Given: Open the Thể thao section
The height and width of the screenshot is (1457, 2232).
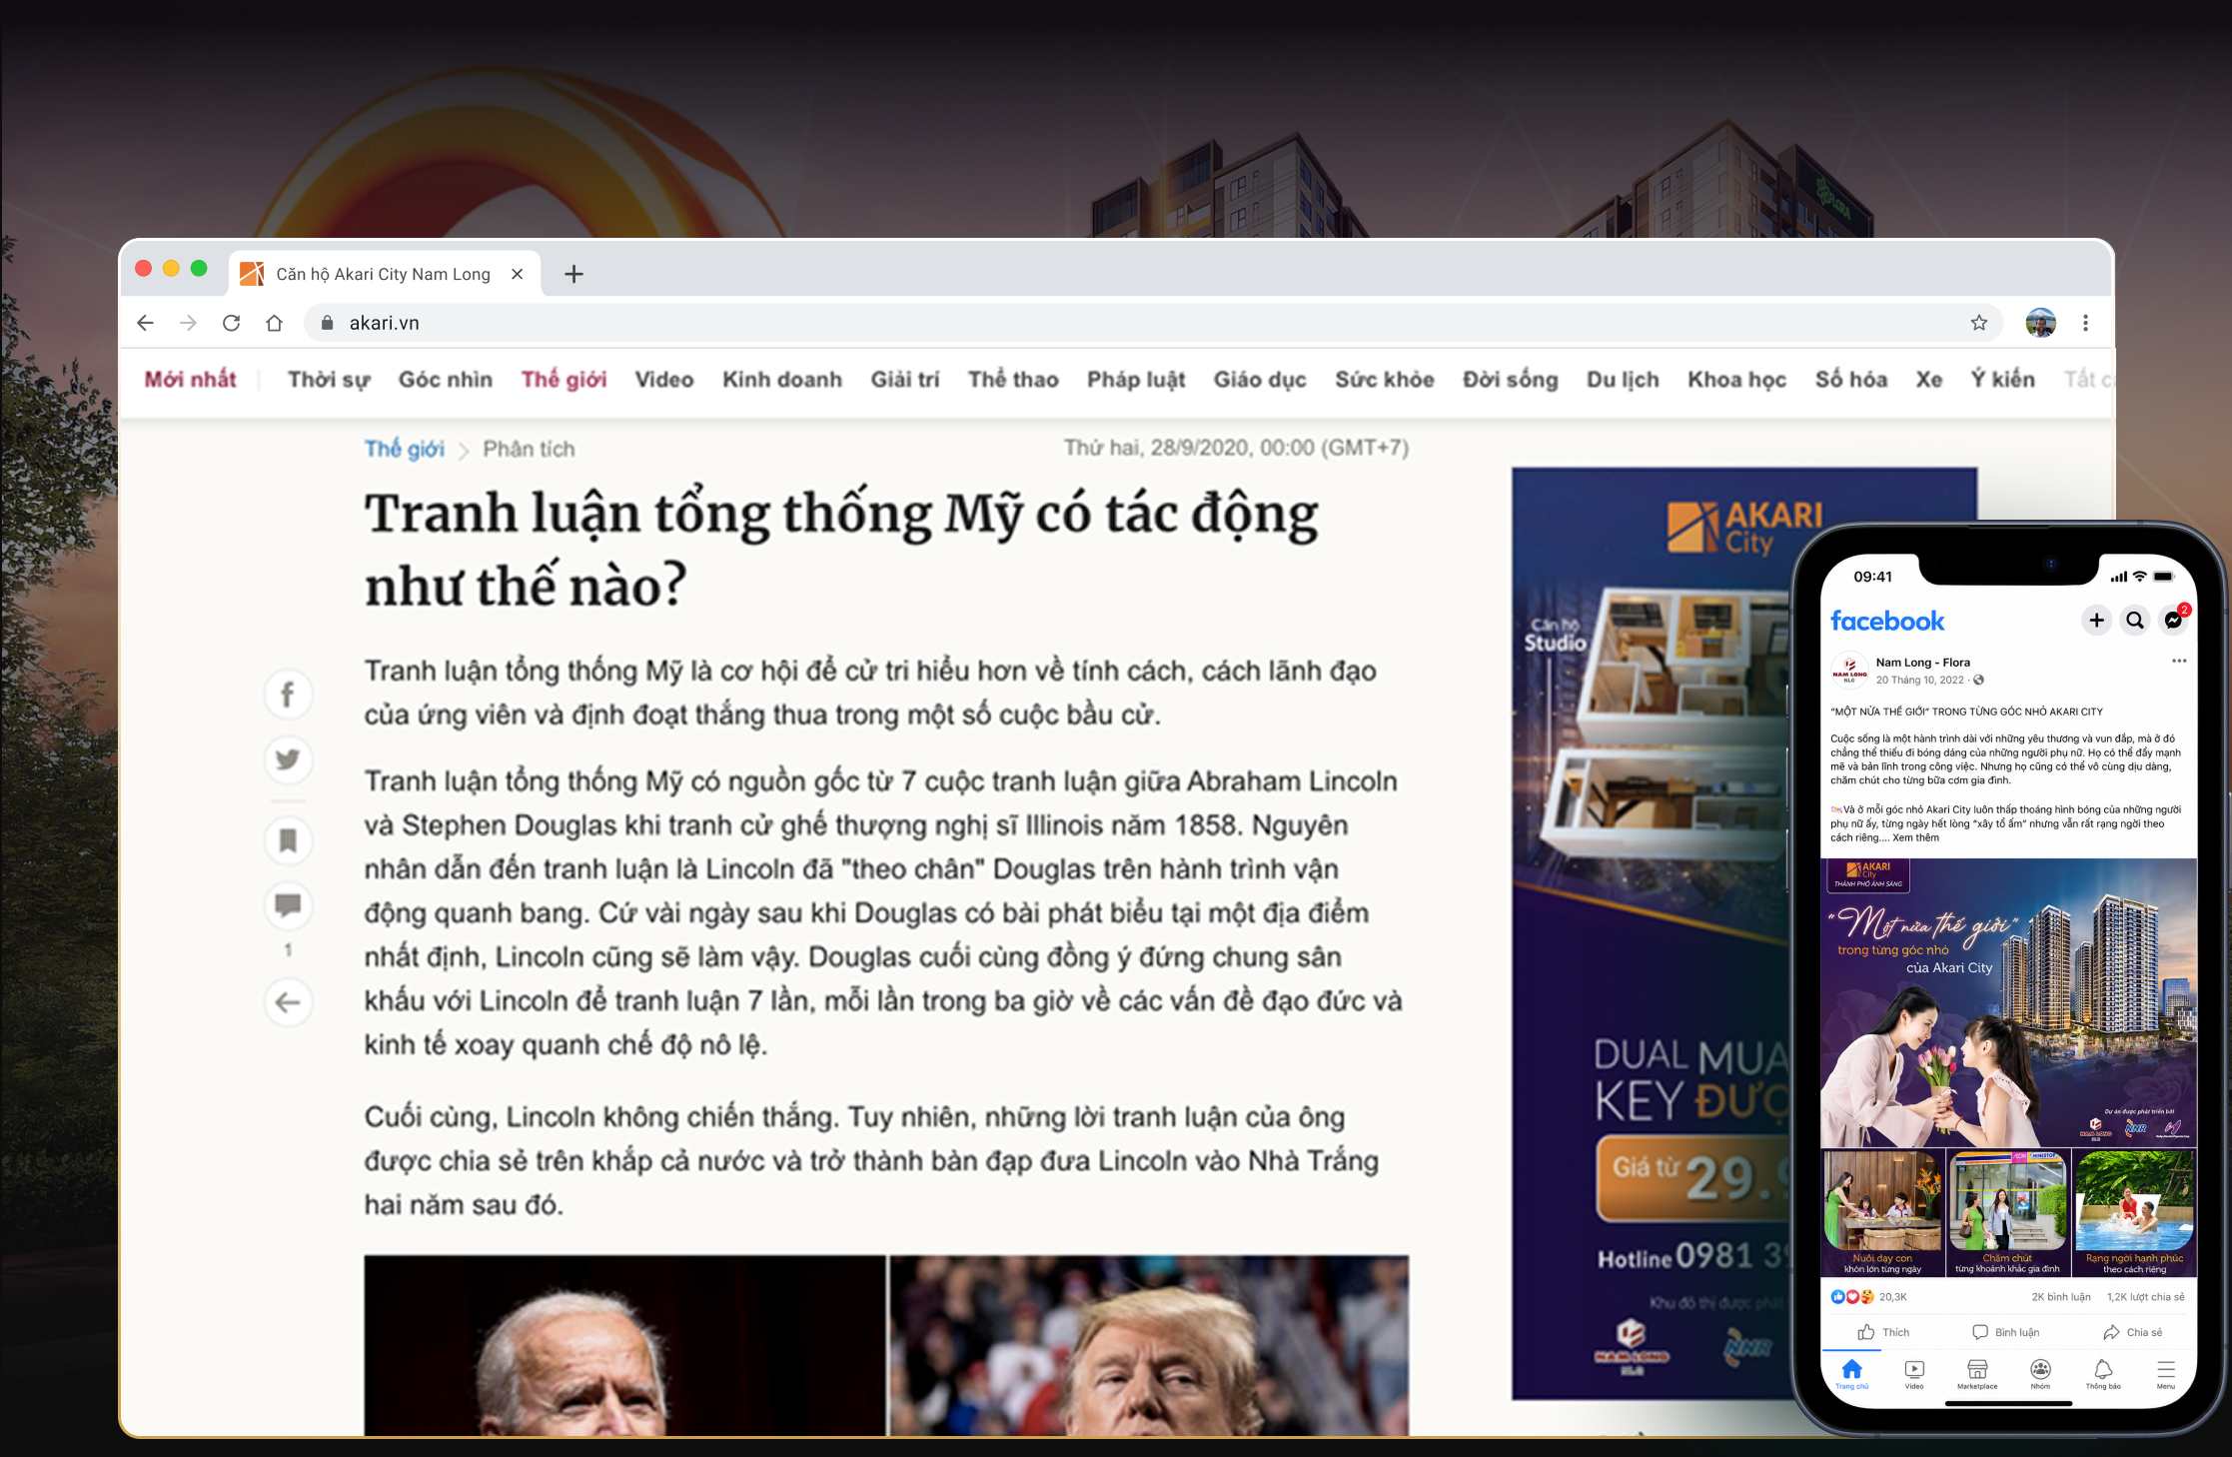Looking at the screenshot, I should [1013, 380].
